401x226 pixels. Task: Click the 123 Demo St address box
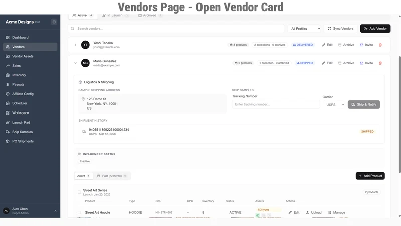pyautogui.click(x=152, y=104)
